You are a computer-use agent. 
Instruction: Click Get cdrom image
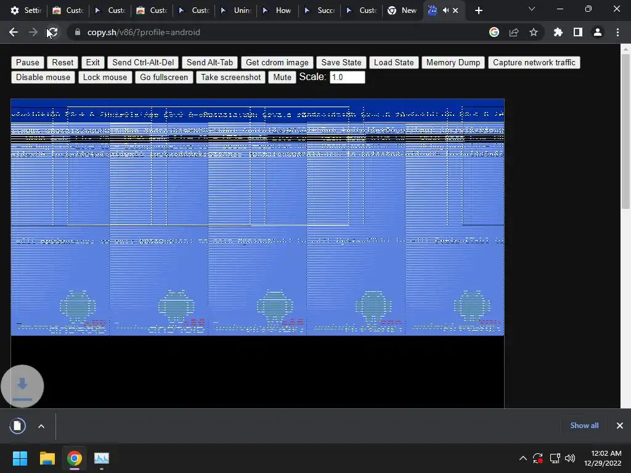pos(277,62)
